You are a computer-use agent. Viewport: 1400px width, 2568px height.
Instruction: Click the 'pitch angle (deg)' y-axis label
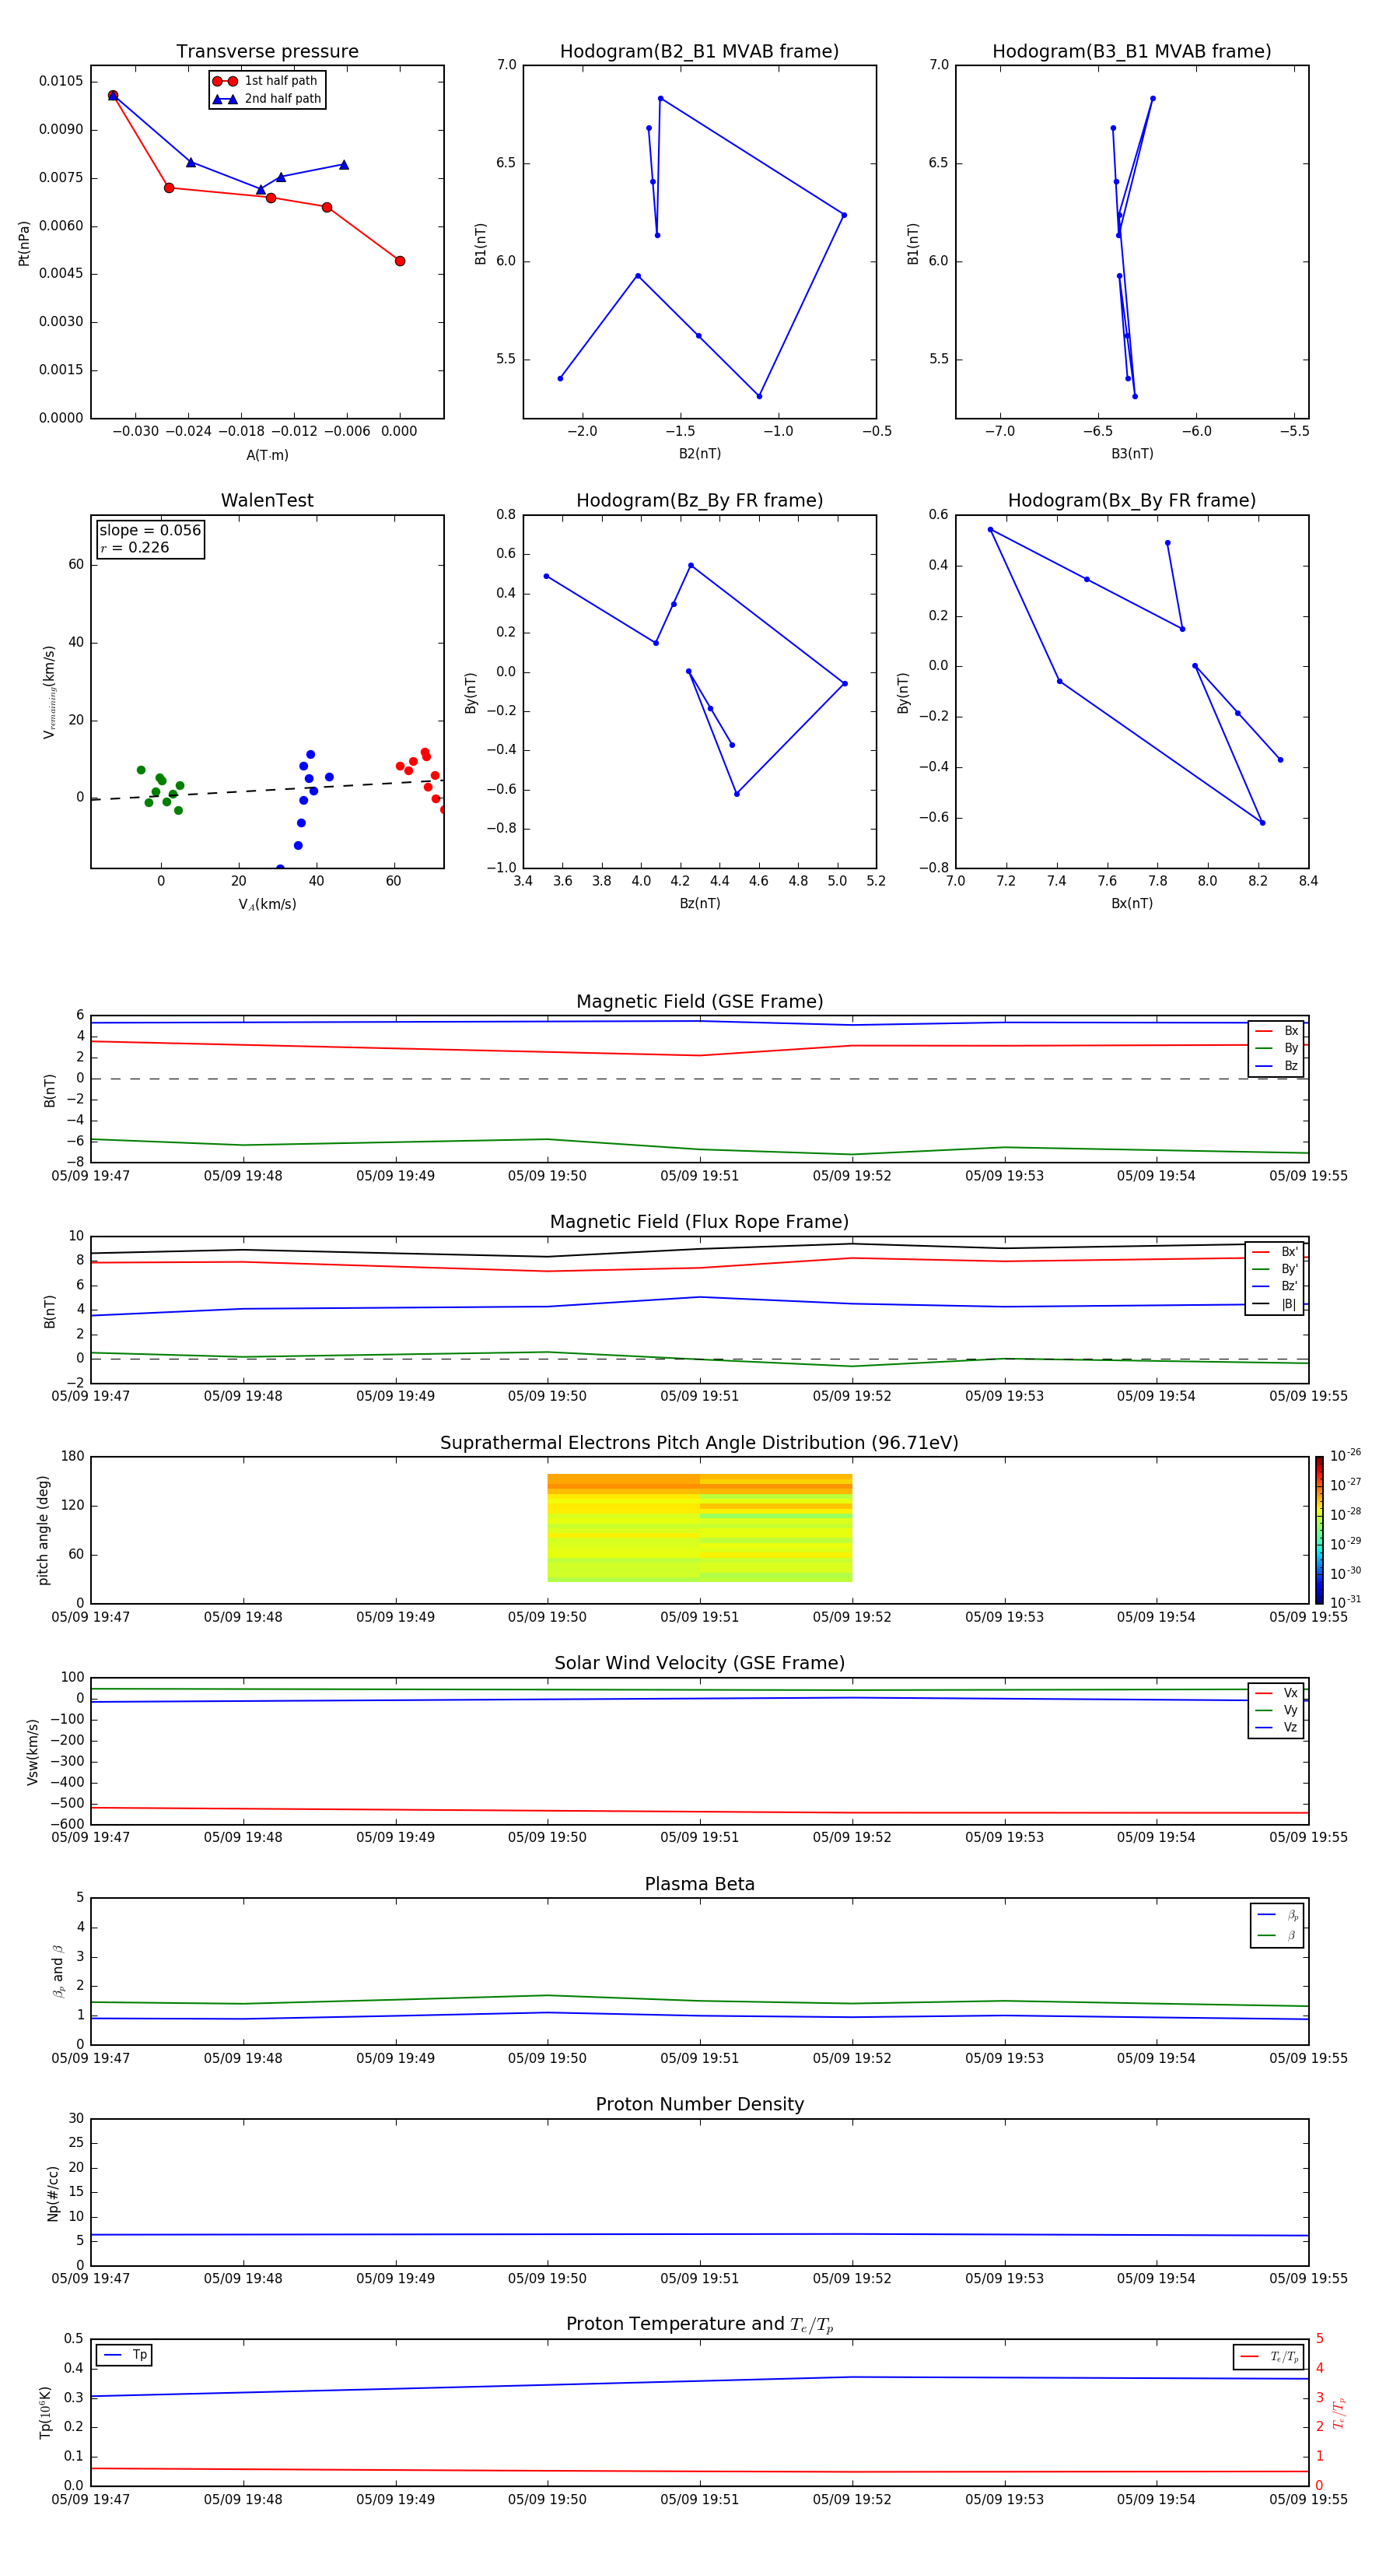point(43,1530)
